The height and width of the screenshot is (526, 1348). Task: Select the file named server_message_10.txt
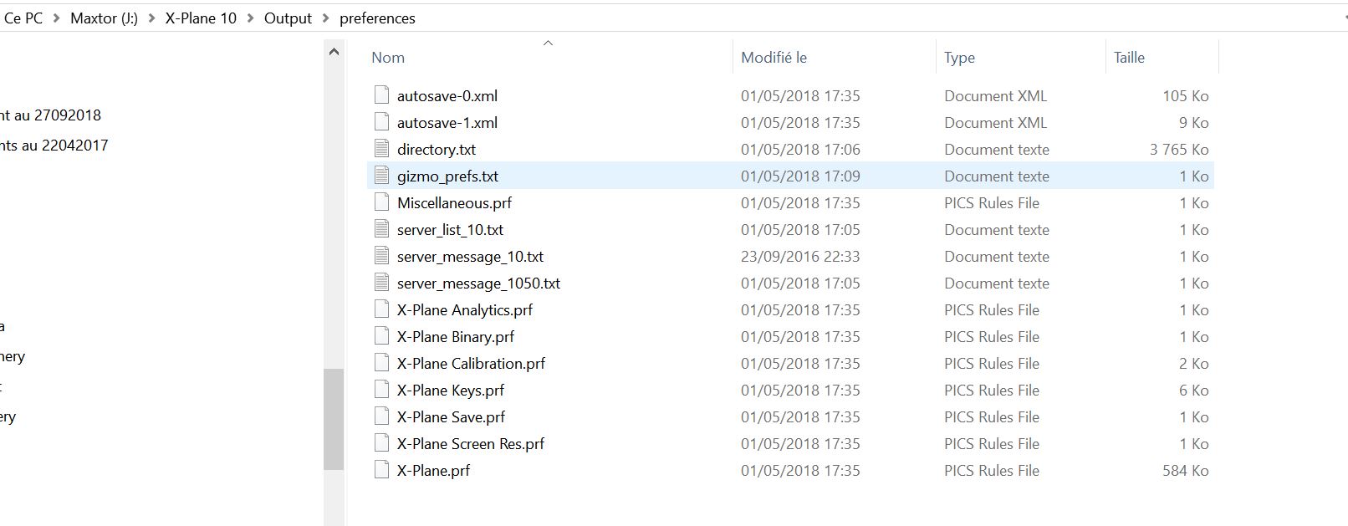click(470, 257)
